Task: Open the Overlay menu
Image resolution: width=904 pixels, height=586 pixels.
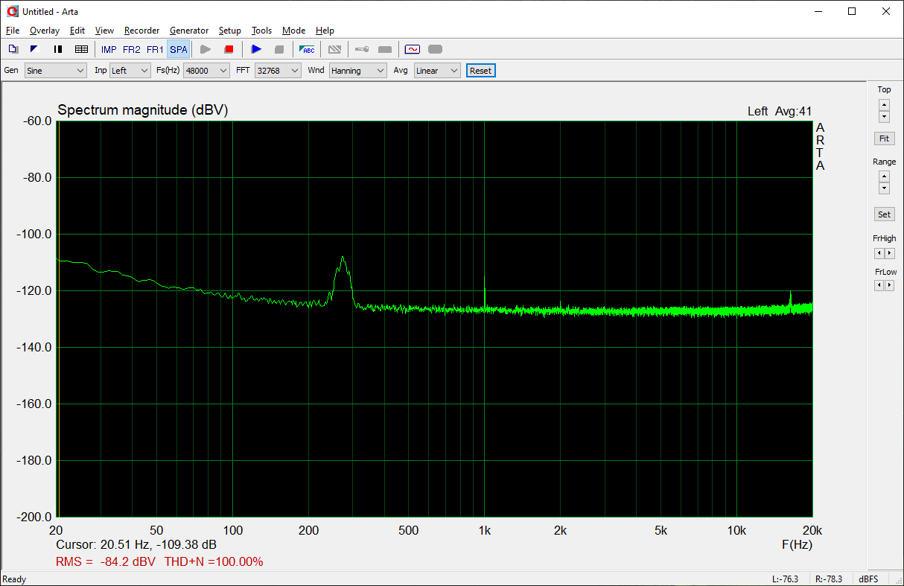Action: point(45,31)
